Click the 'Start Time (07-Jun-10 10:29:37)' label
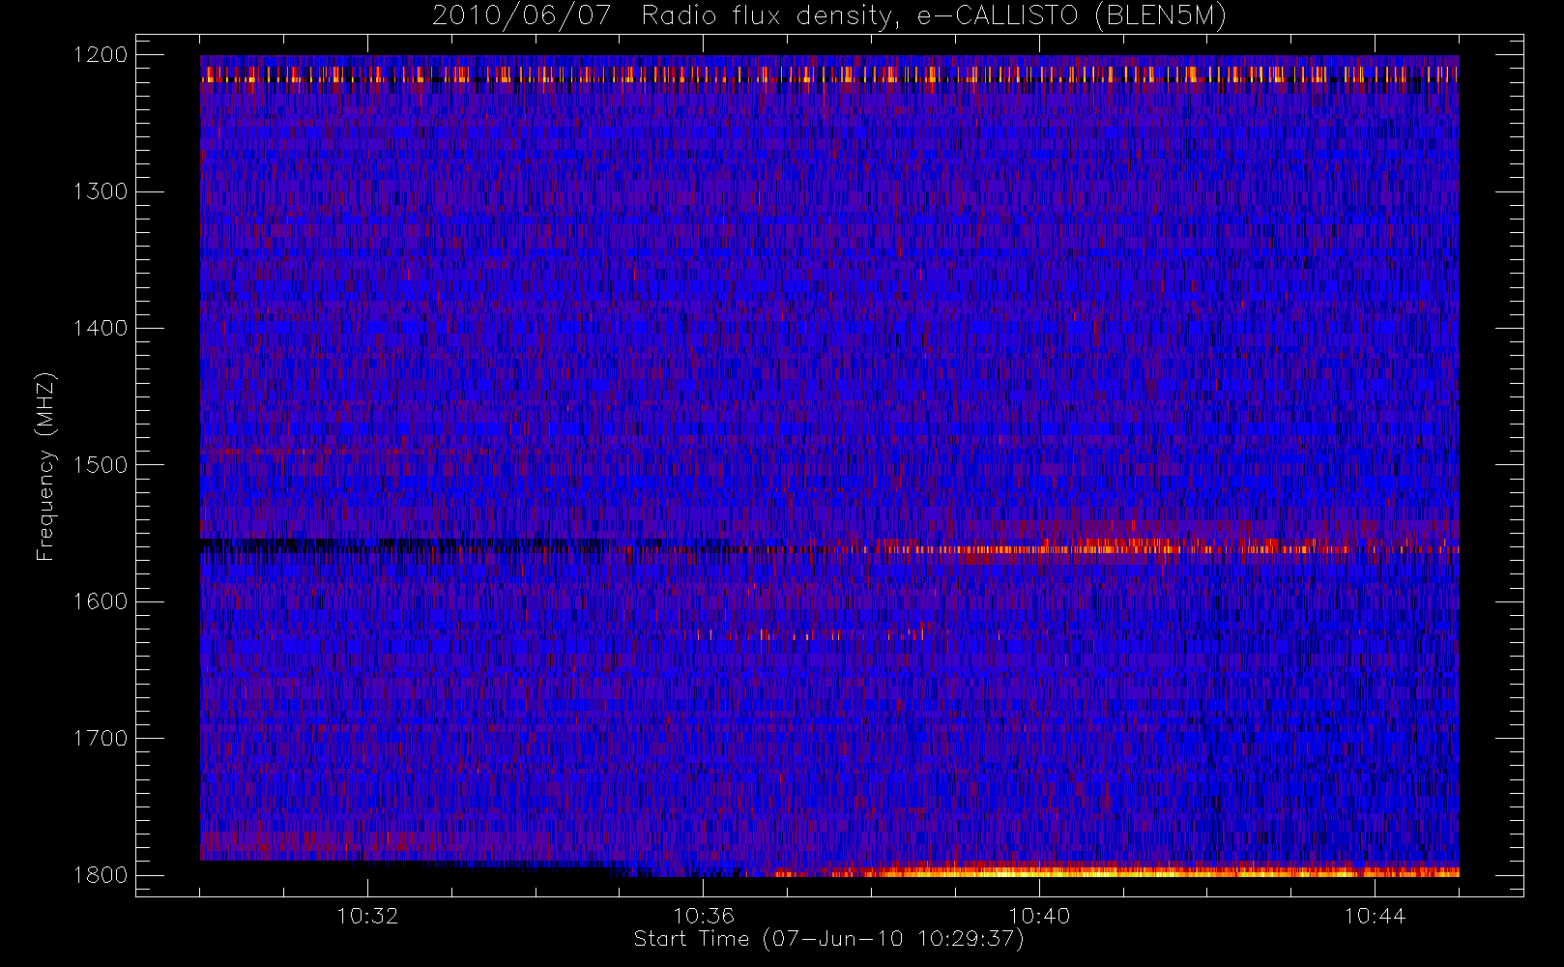The image size is (1564, 967). point(829,939)
